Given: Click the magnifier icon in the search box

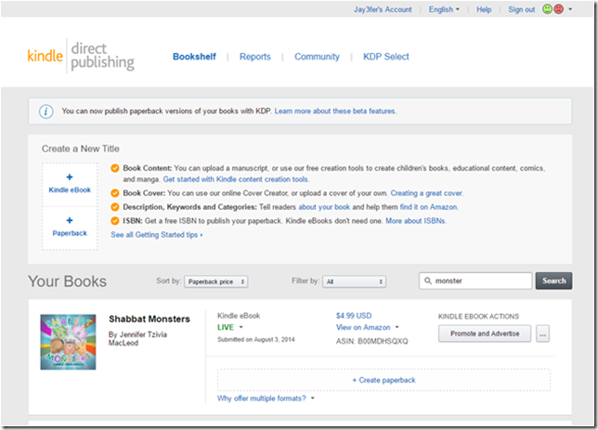Looking at the screenshot, I should click(x=428, y=280).
